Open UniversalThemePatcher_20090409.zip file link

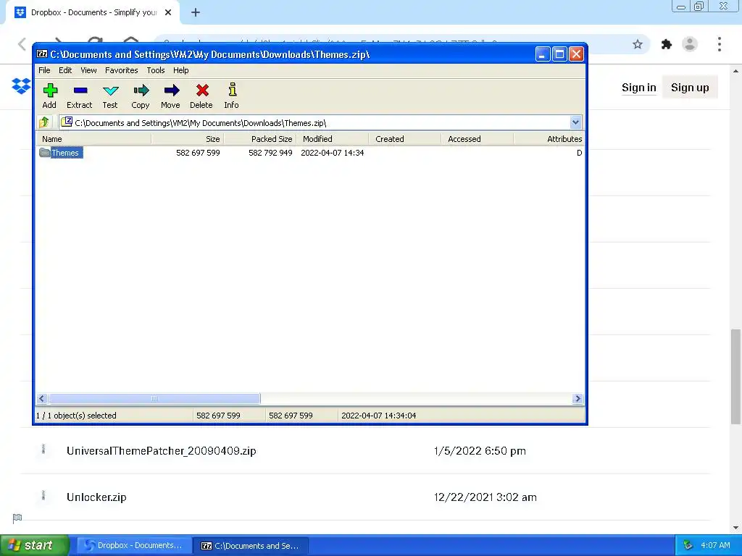coord(162,450)
